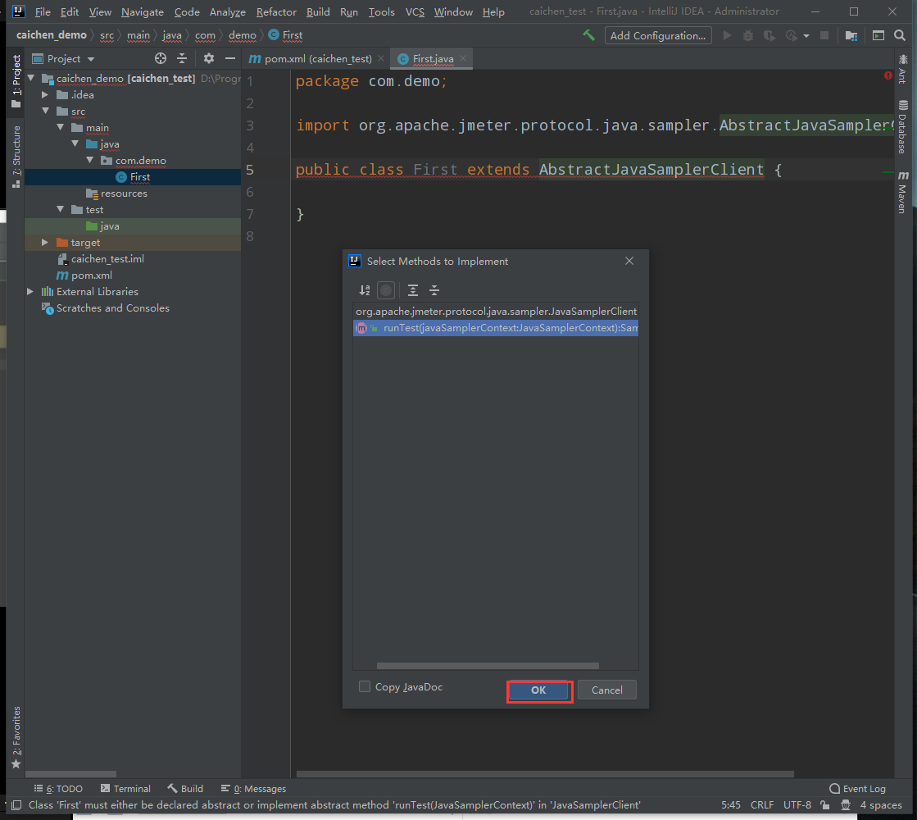Viewport: 917px width, 820px height.
Task: Open the Database side tool window
Action: (903, 127)
